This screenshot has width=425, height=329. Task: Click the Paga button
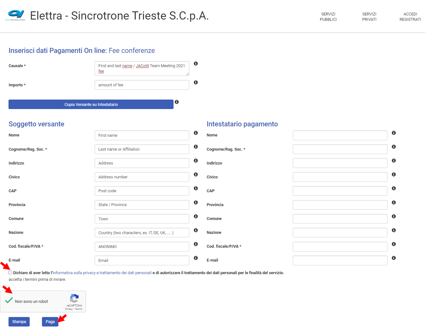point(50,322)
